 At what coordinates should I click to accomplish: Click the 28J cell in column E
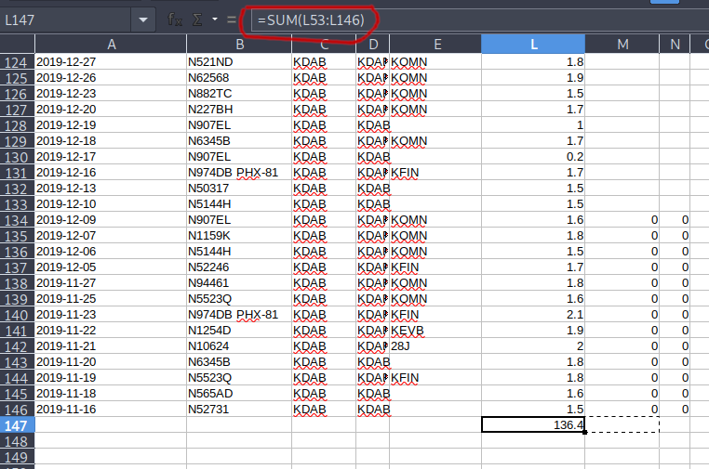pos(435,345)
